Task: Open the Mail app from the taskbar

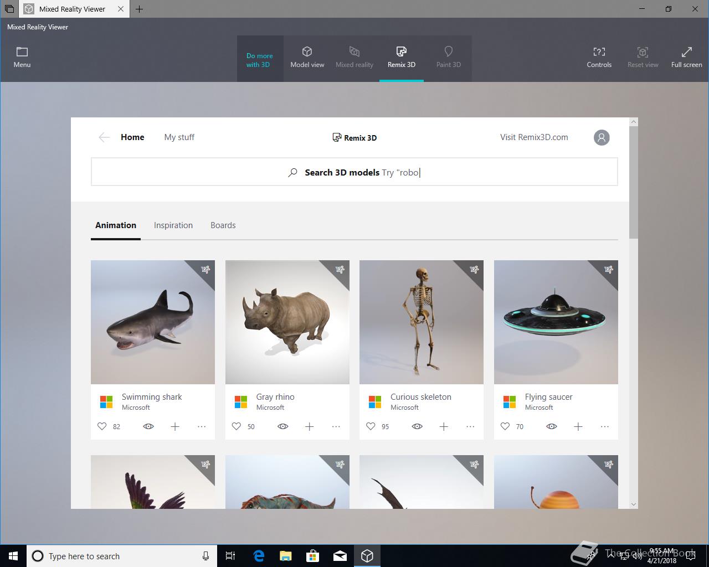Action: 340,556
